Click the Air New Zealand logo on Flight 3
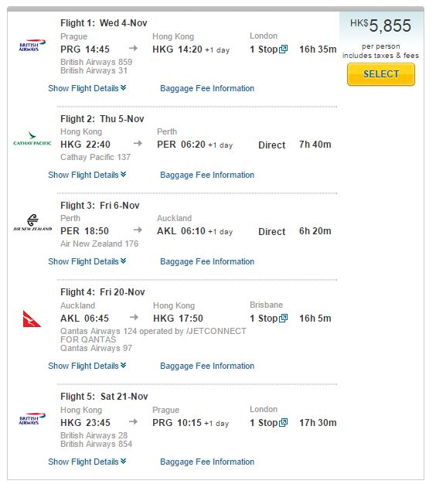The width and height of the screenshot is (436, 484). pyautogui.click(x=32, y=223)
